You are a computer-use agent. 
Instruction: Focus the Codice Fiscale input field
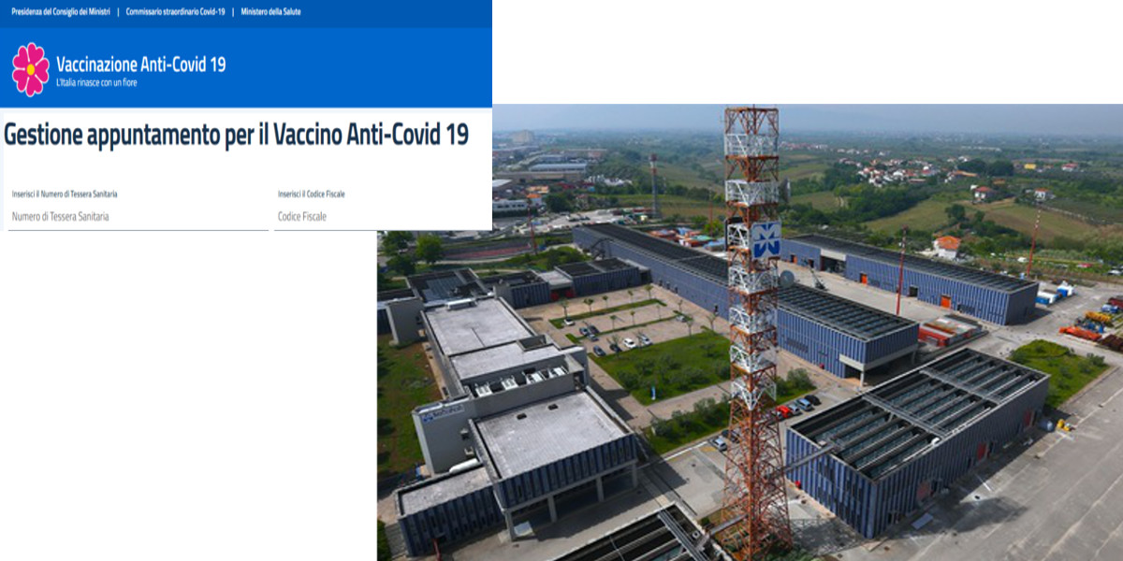[x=382, y=217]
